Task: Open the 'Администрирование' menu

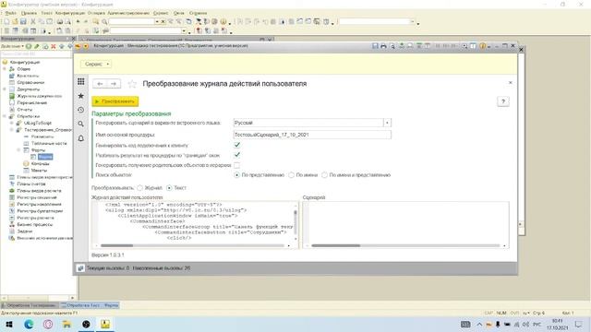Action: pyautogui.click(x=128, y=13)
